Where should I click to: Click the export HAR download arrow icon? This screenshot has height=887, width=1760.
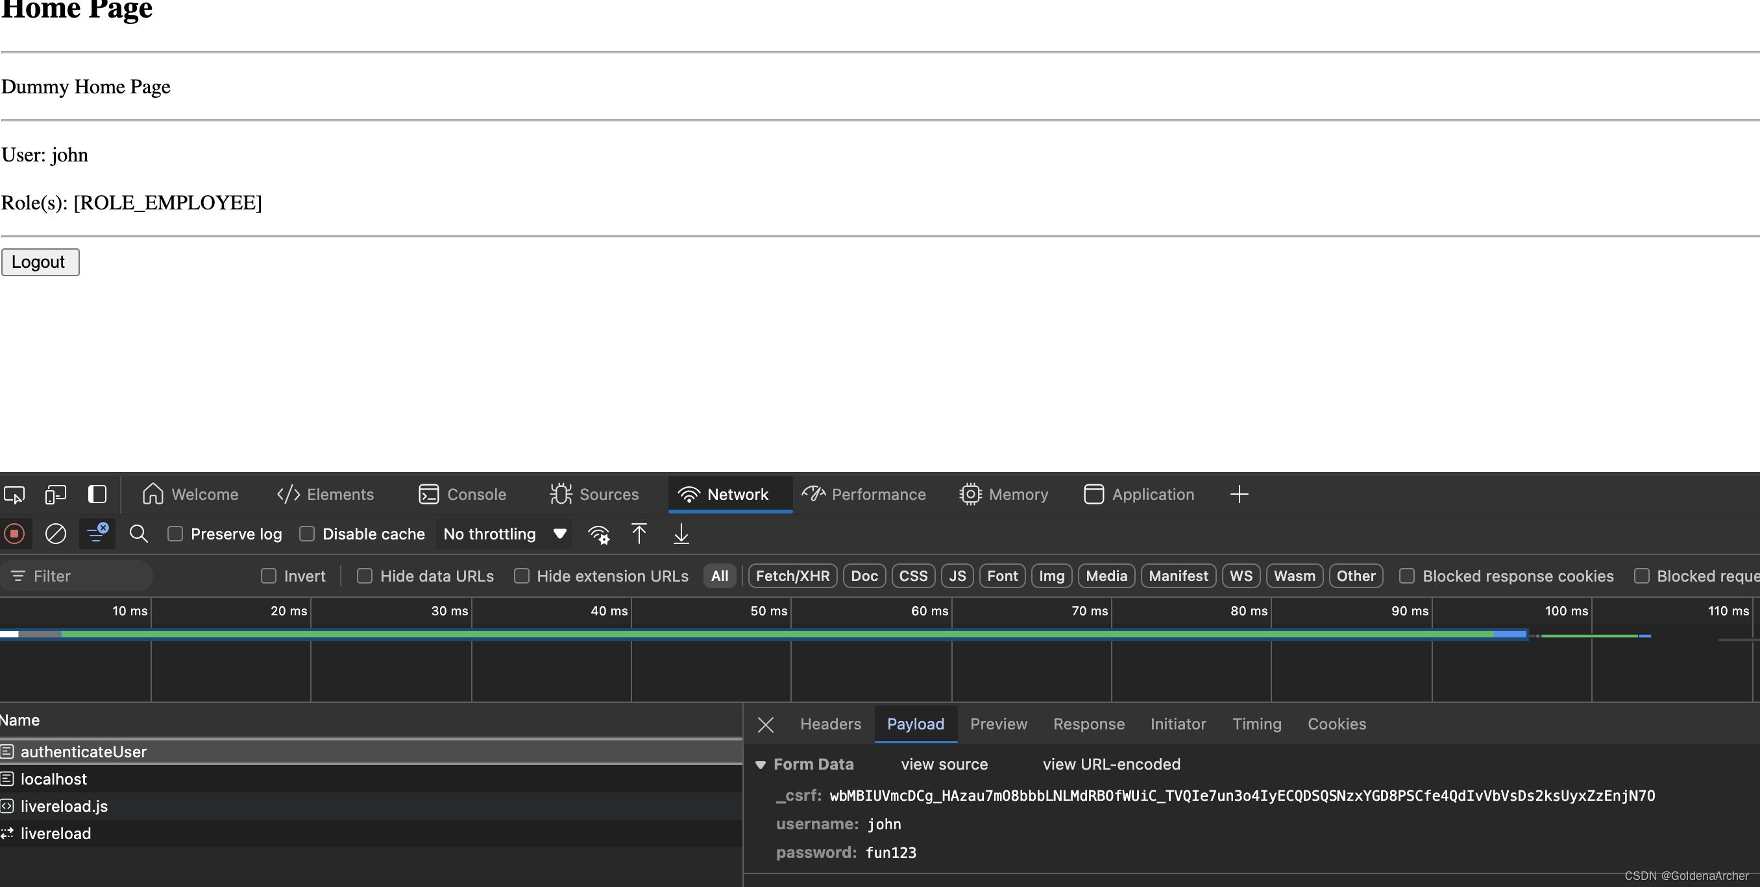(681, 534)
